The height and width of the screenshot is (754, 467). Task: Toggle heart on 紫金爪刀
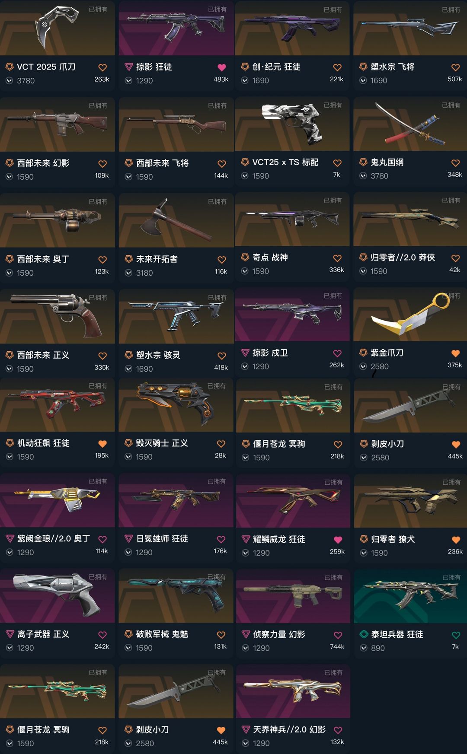point(456,353)
